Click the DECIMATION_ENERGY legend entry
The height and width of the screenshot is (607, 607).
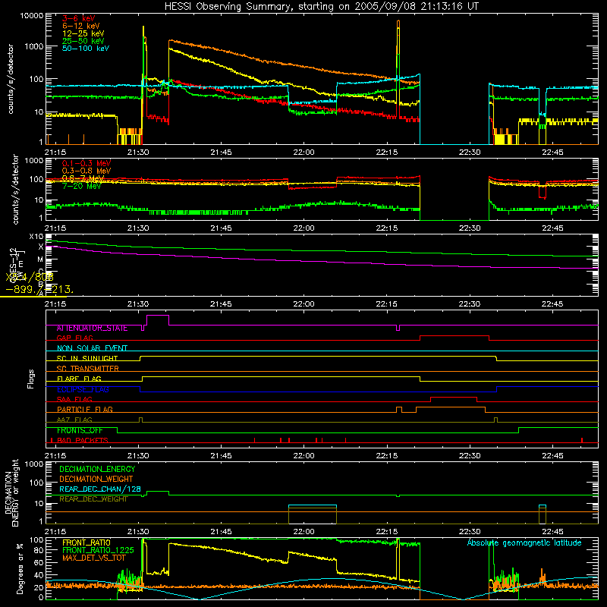97,469
